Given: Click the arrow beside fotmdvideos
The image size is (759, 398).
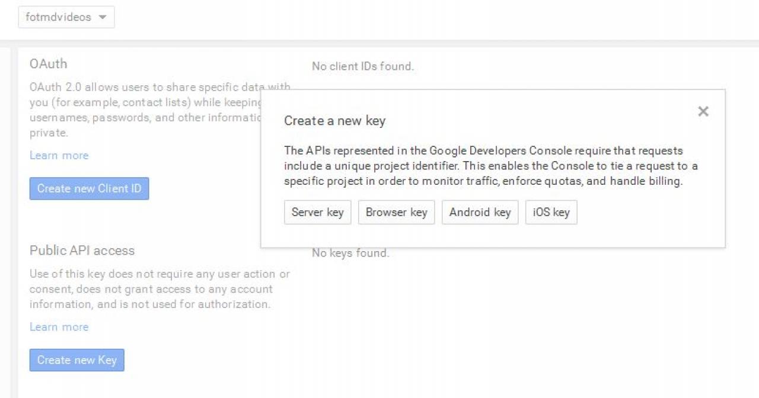Looking at the screenshot, I should (103, 17).
